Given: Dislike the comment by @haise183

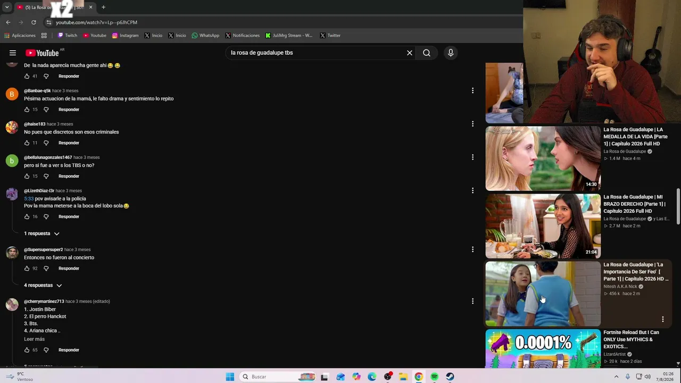Looking at the screenshot, I should [x=46, y=143].
